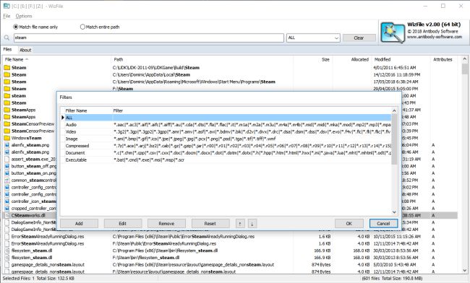Click image icon for button_steam_on.png
470x283 pixels.
click(7, 173)
